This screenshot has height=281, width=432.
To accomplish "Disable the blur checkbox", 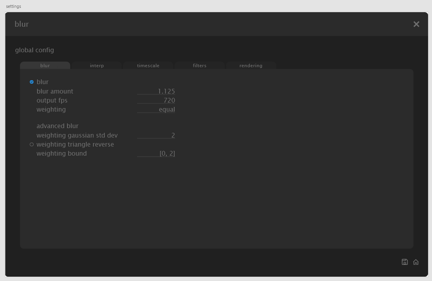I will pyautogui.click(x=32, y=82).
